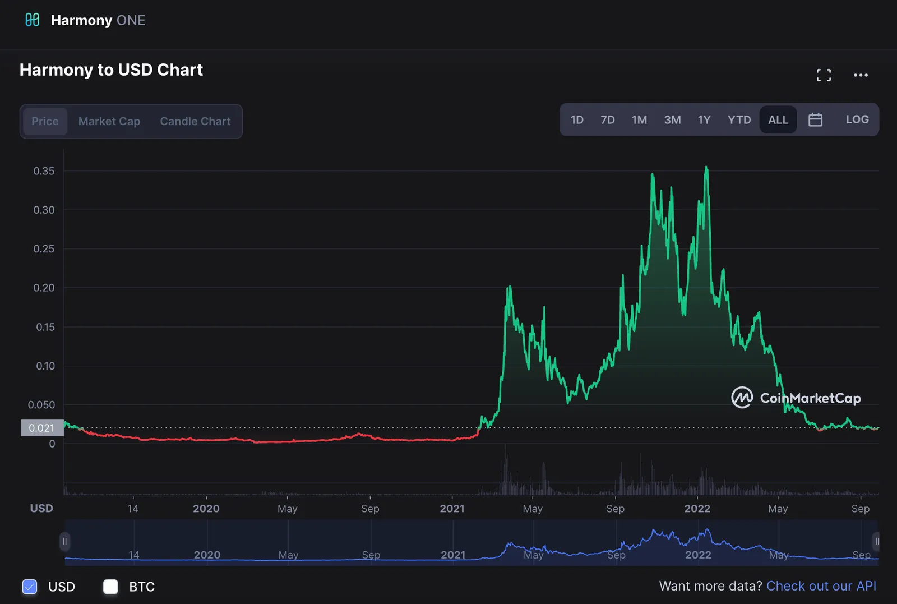Image resolution: width=897 pixels, height=604 pixels.
Task: Click the Harmony ONE logo icon
Action: tap(33, 20)
